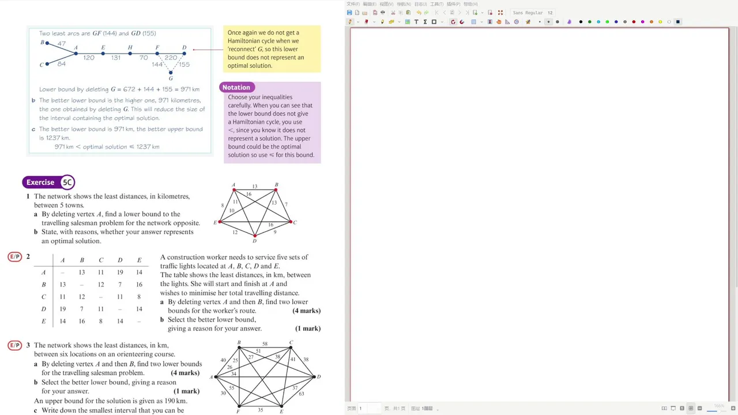Open 插件(P) menu
738x415 pixels.
coord(454,4)
